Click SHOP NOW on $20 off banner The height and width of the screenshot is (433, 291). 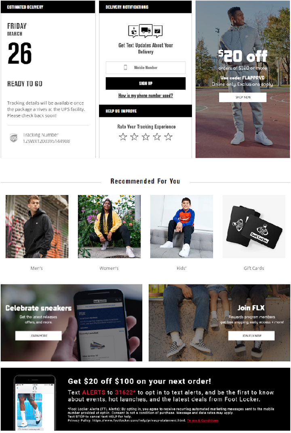click(x=243, y=97)
